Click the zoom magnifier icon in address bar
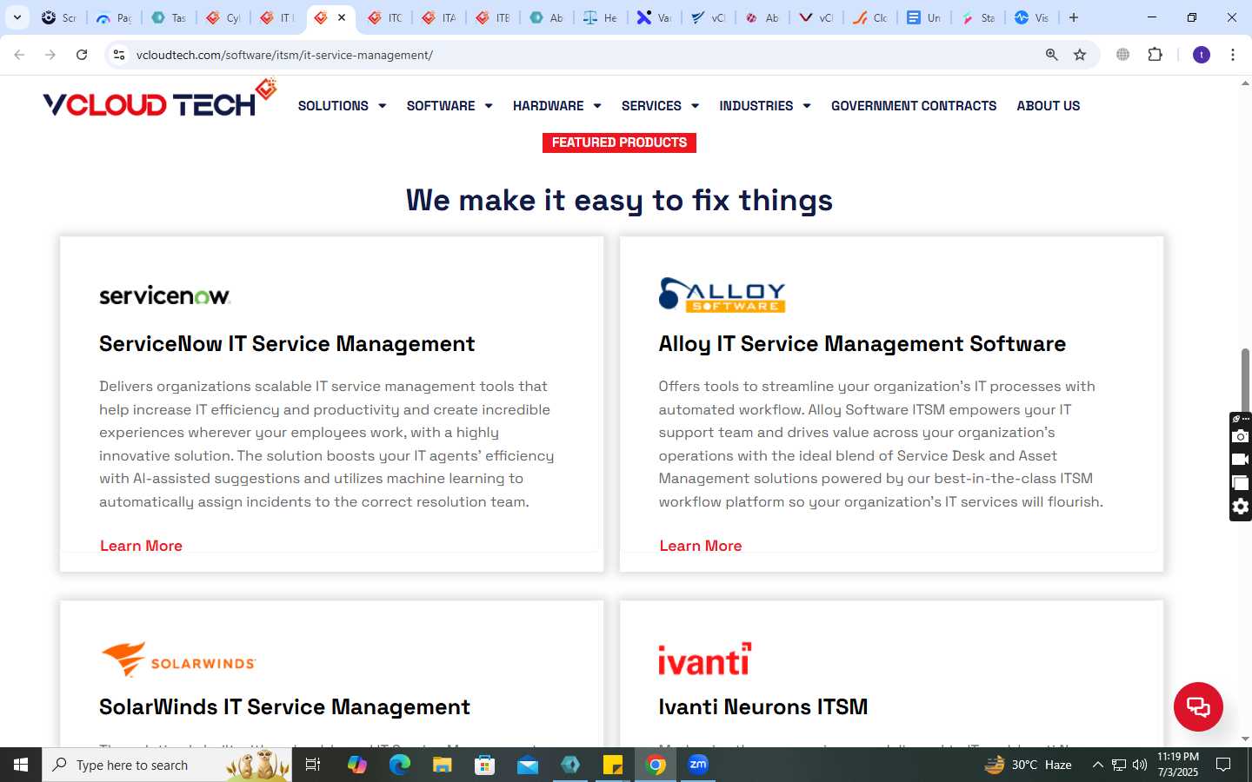This screenshot has width=1252, height=782. coord(1051,55)
